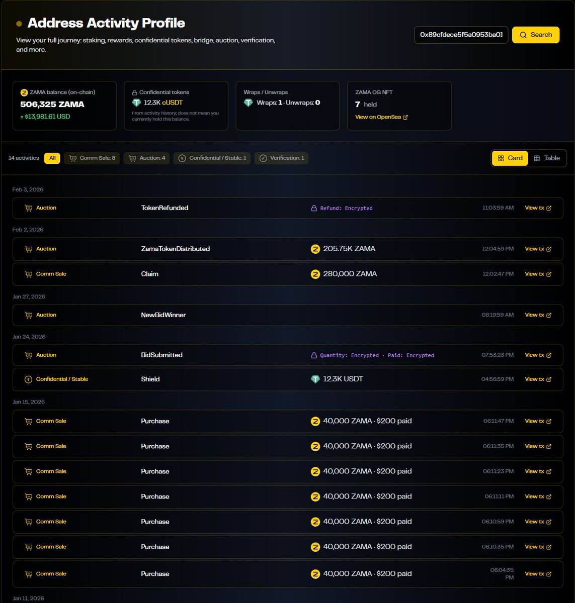View tx for TokenRefunded row
575x603 pixels.
point(538,208)
